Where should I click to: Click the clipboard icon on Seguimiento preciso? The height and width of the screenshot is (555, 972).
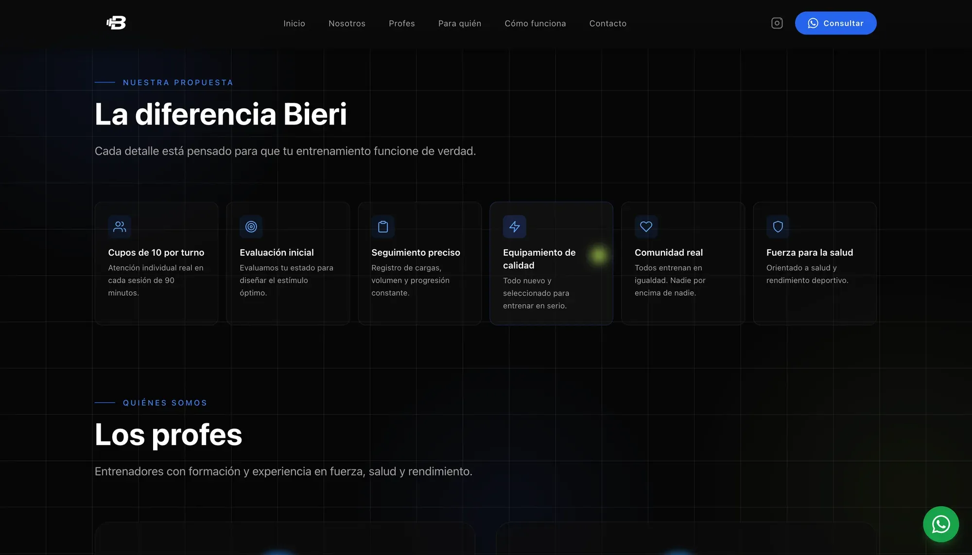(383, 226)
